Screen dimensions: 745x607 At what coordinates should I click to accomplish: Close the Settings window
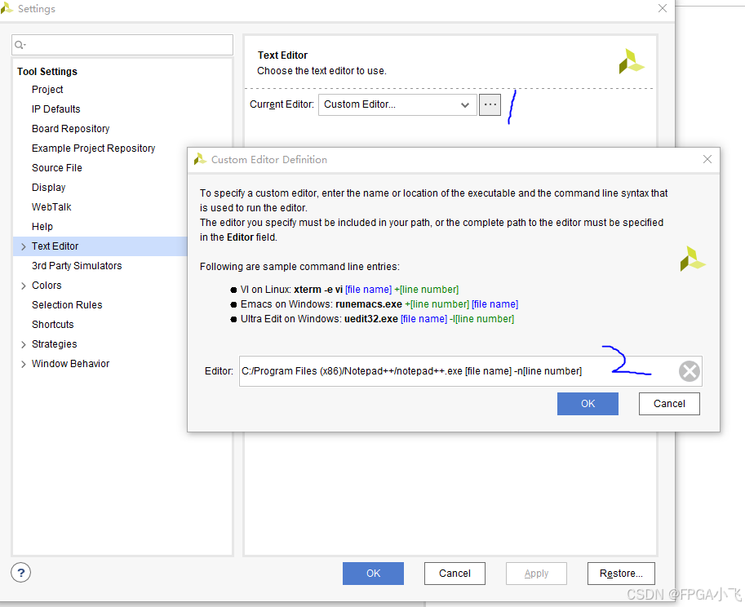663,8
